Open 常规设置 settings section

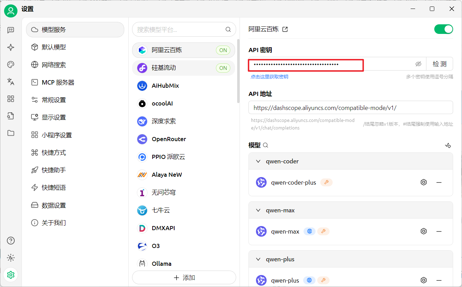(75, 100)
